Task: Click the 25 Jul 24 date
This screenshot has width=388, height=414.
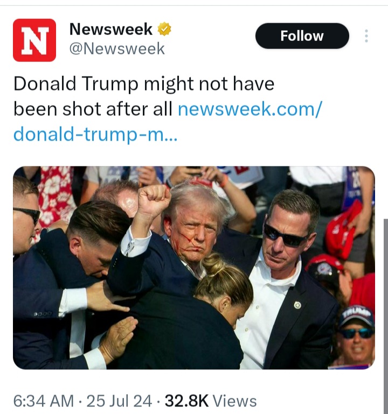Action: 119,401
